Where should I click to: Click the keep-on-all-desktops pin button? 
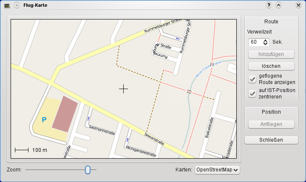(x=17, y=6)
